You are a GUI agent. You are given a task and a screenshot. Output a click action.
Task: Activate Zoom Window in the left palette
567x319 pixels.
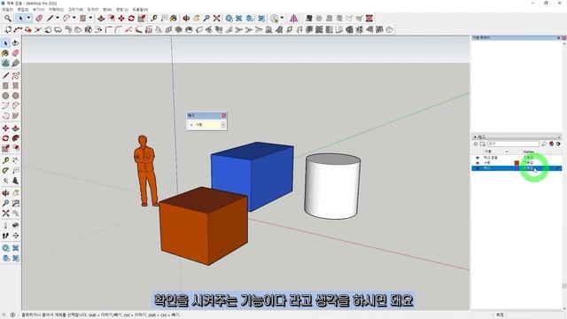coord(16,203)
